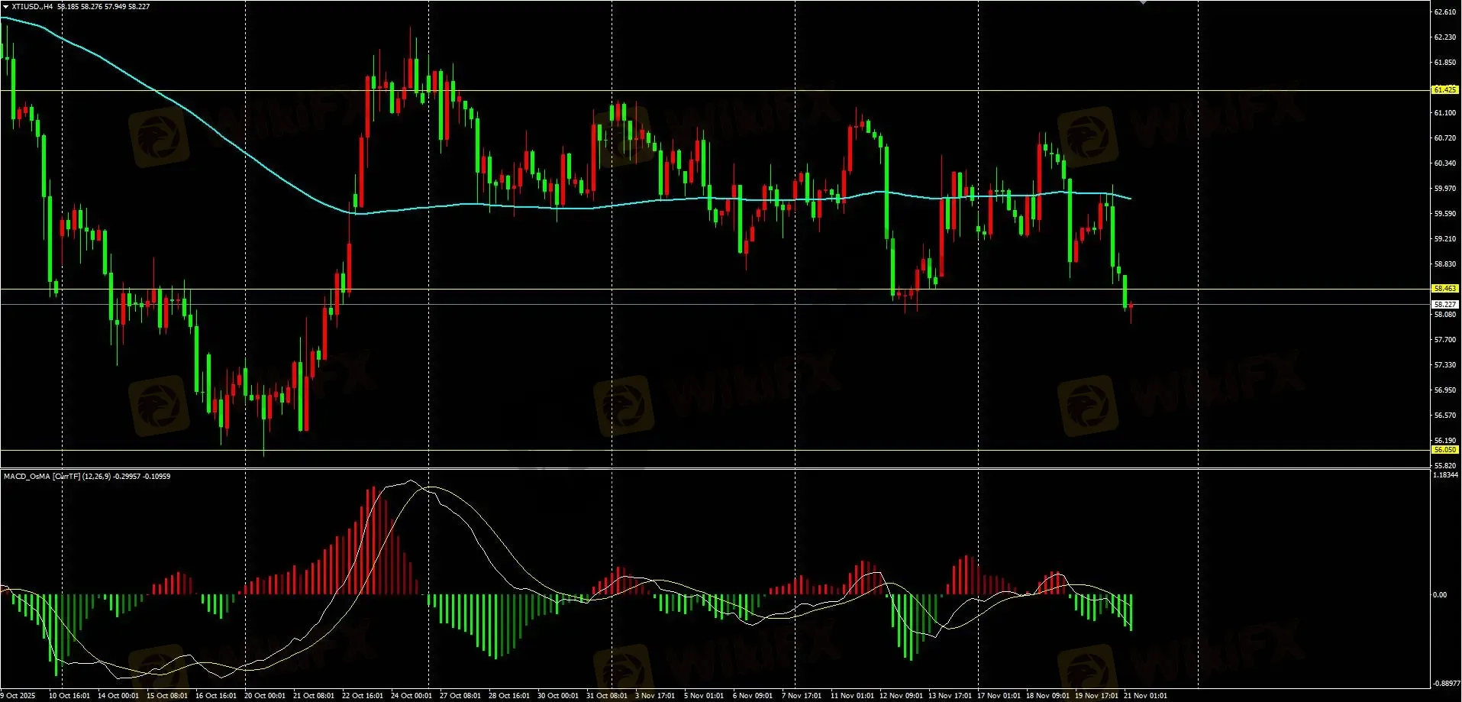The height and width of the screenshot is (702, 1462).
Task: Click the 7 Nov 17:01 time label
Action: coord(802,696)
